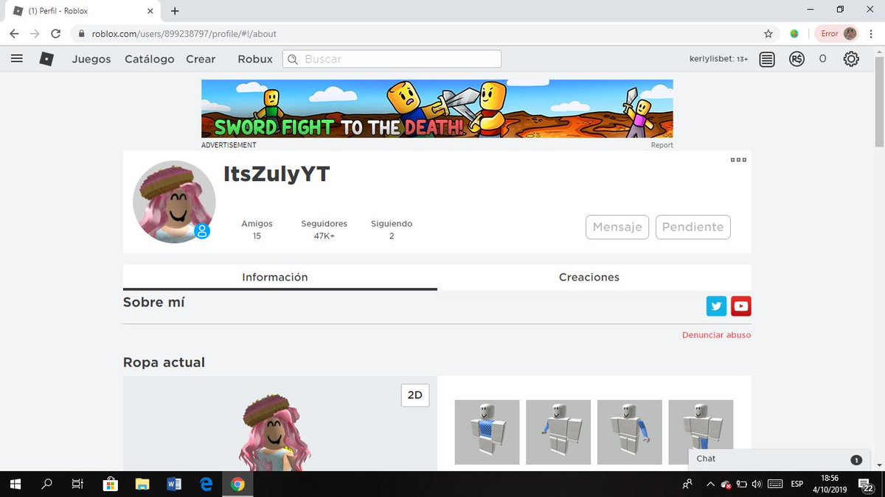The width and height of the screenshot is (885, 497).
Task: Open the Roblox notifications feed icon
Action: coord(767,60)
